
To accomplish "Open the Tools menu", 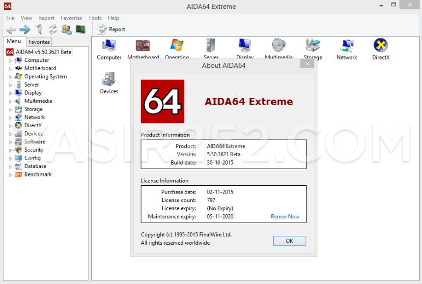I will coord(95,18).
